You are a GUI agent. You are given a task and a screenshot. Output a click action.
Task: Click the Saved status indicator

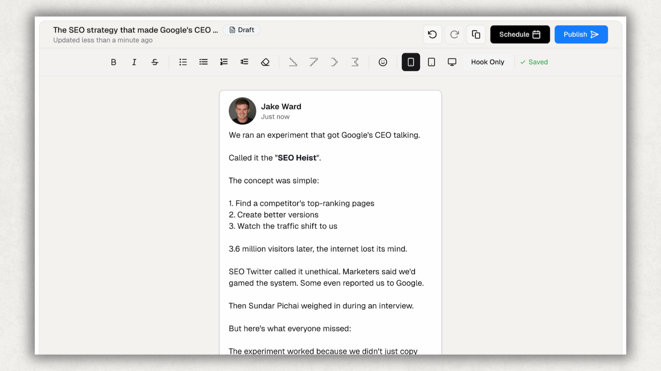(534, 62)
